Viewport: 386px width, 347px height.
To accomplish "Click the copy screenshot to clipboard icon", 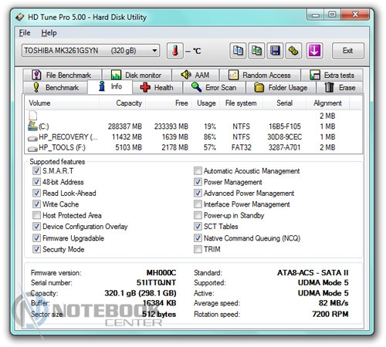I will 256,51.
